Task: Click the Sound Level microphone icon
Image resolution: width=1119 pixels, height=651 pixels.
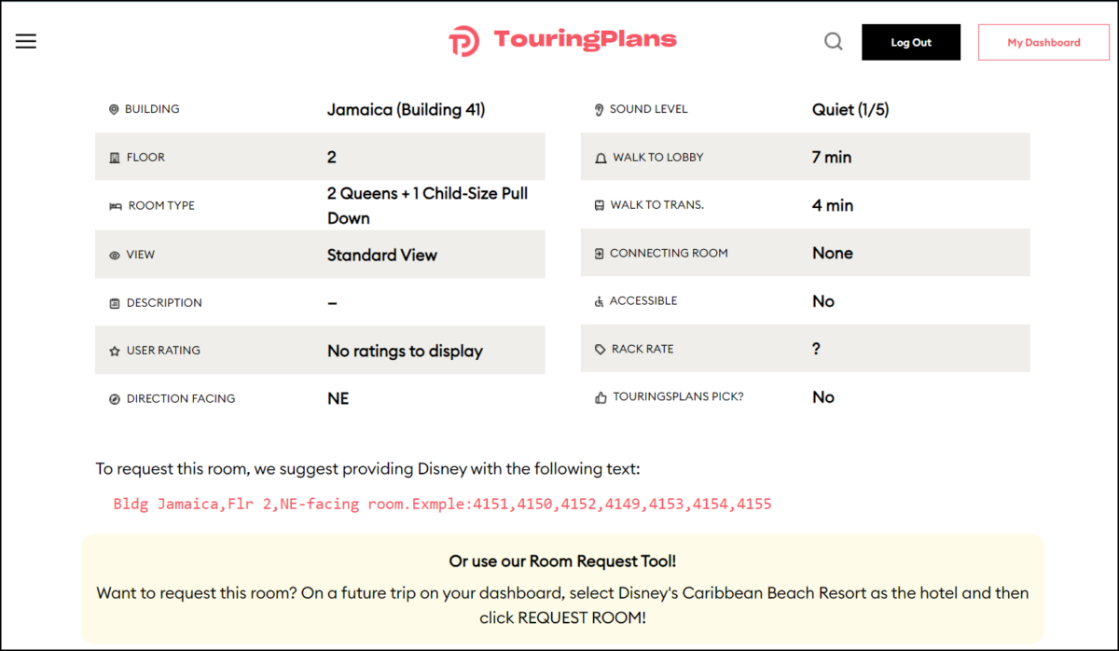Action: coord(598,108)
